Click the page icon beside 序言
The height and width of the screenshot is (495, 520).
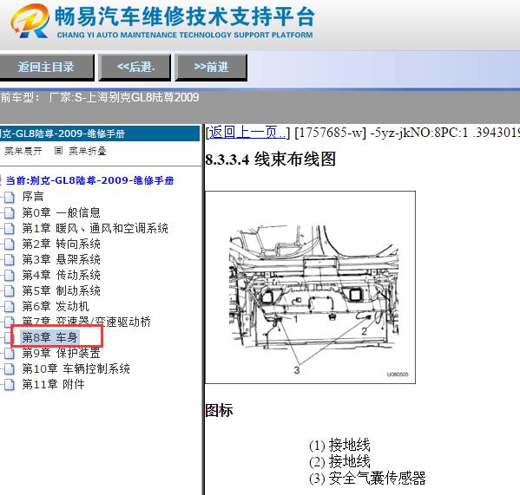[10, 197]
